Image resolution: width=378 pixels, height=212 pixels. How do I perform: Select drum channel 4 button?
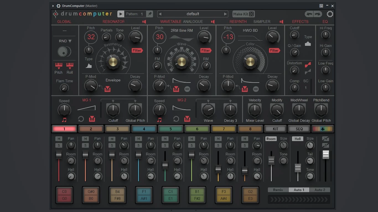[144, 129]
